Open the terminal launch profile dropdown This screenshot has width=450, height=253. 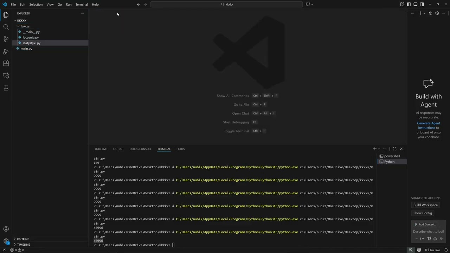[x=379, y=149]
